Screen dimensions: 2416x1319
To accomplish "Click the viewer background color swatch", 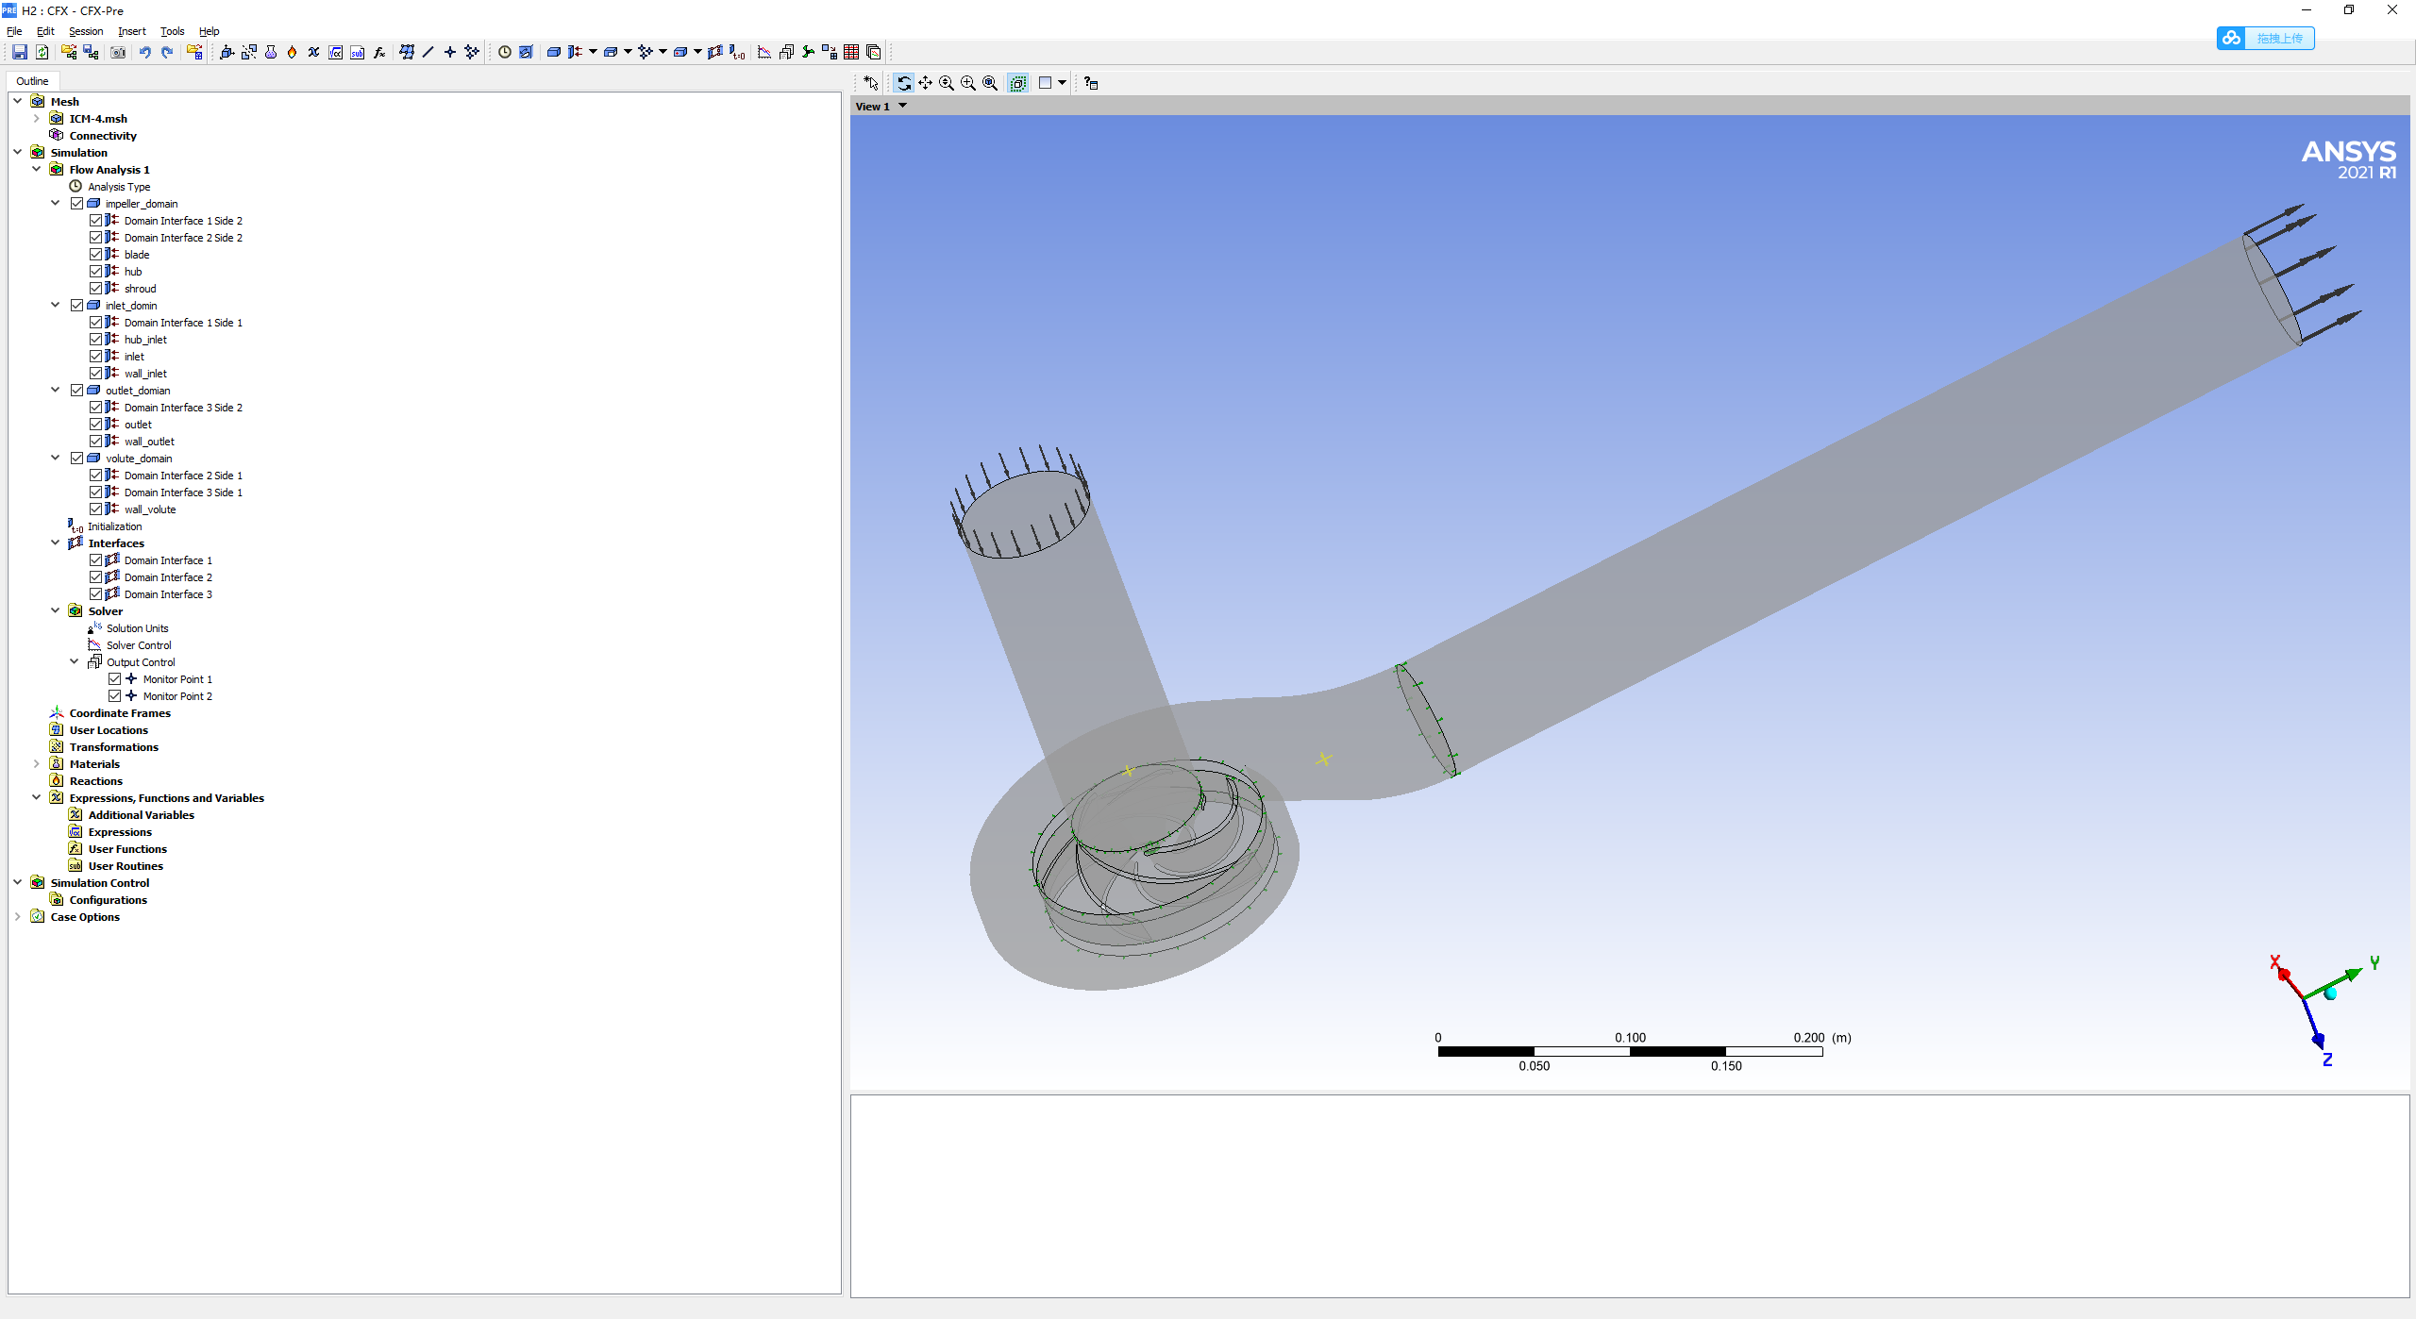I will point(1045,83).
